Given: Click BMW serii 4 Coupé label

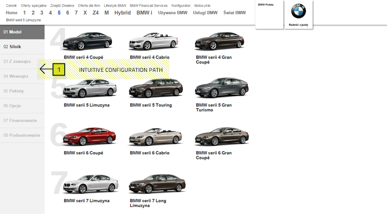Looking at the screenshot, I should (x=83, y=57).
